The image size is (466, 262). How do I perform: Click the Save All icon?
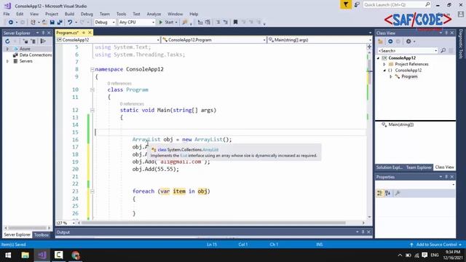60,23
